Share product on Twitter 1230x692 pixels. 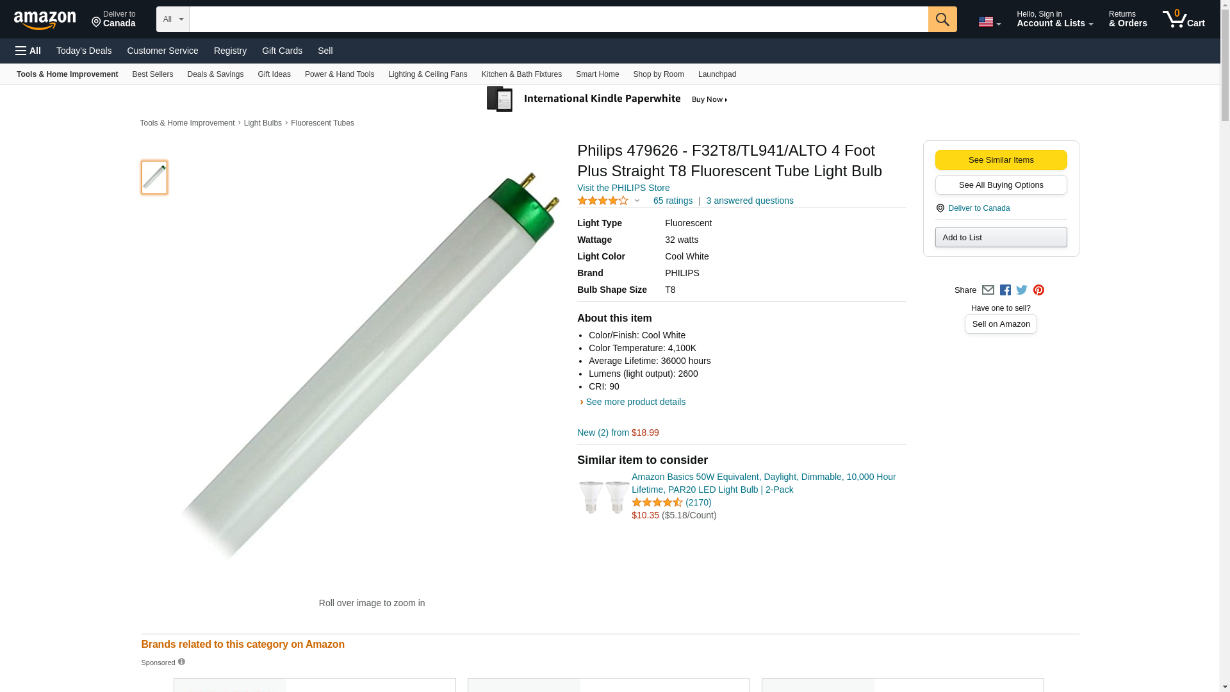(1022, 290)
